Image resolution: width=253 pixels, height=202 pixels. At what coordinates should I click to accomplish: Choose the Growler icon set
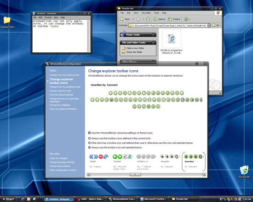[x=170, y=161]
